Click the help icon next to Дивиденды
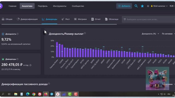Image resolution: width=175 pixels, height=98 pixels. coord(17,59)
